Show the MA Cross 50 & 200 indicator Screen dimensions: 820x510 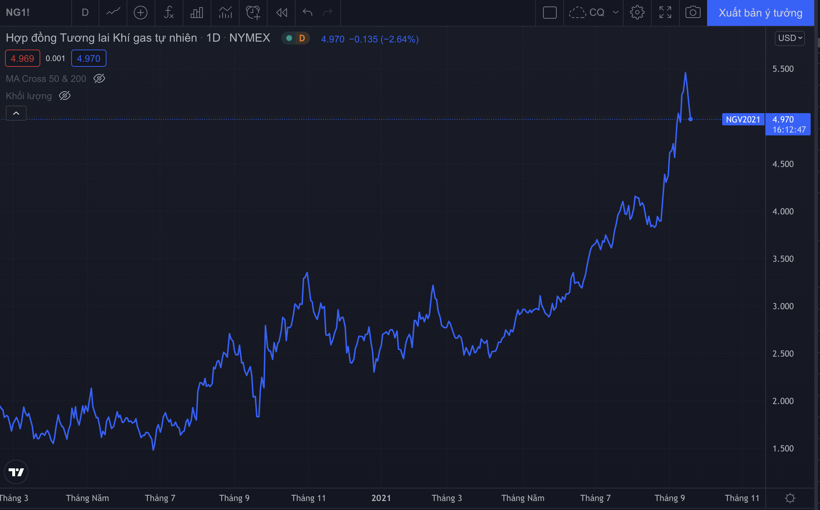99,78
